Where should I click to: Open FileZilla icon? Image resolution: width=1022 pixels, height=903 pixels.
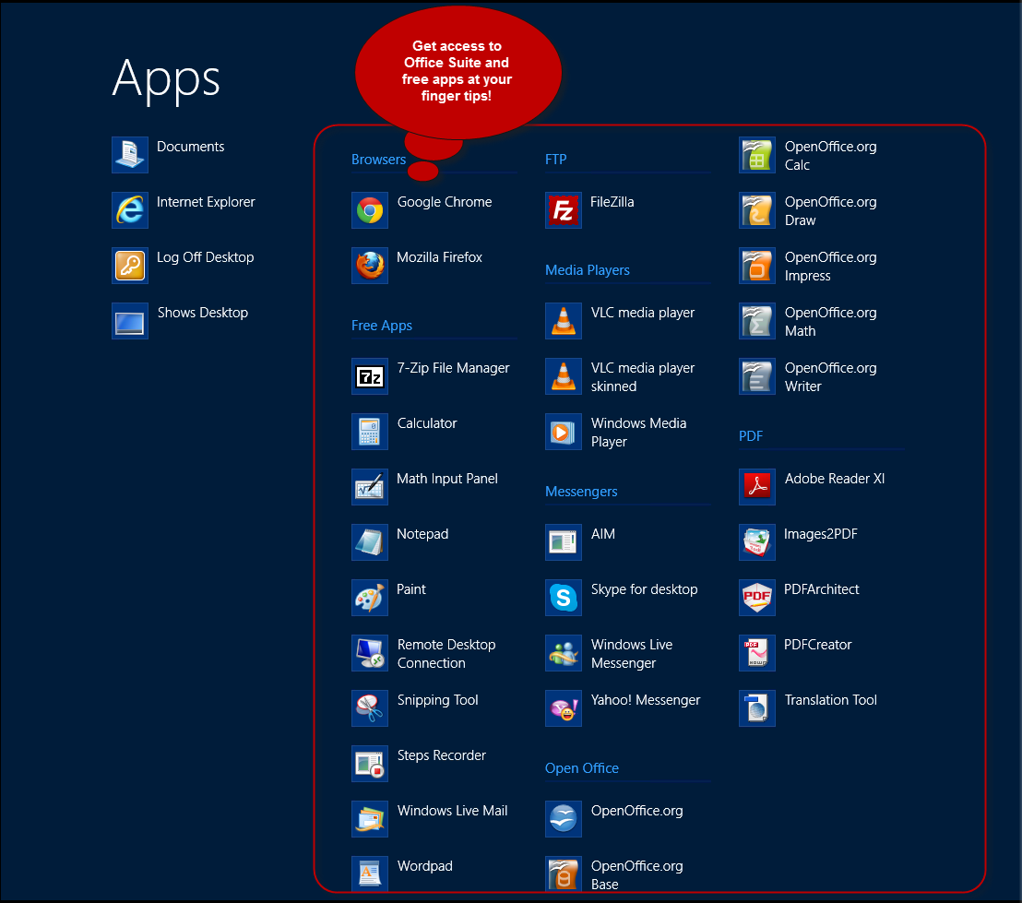(564, 210)
